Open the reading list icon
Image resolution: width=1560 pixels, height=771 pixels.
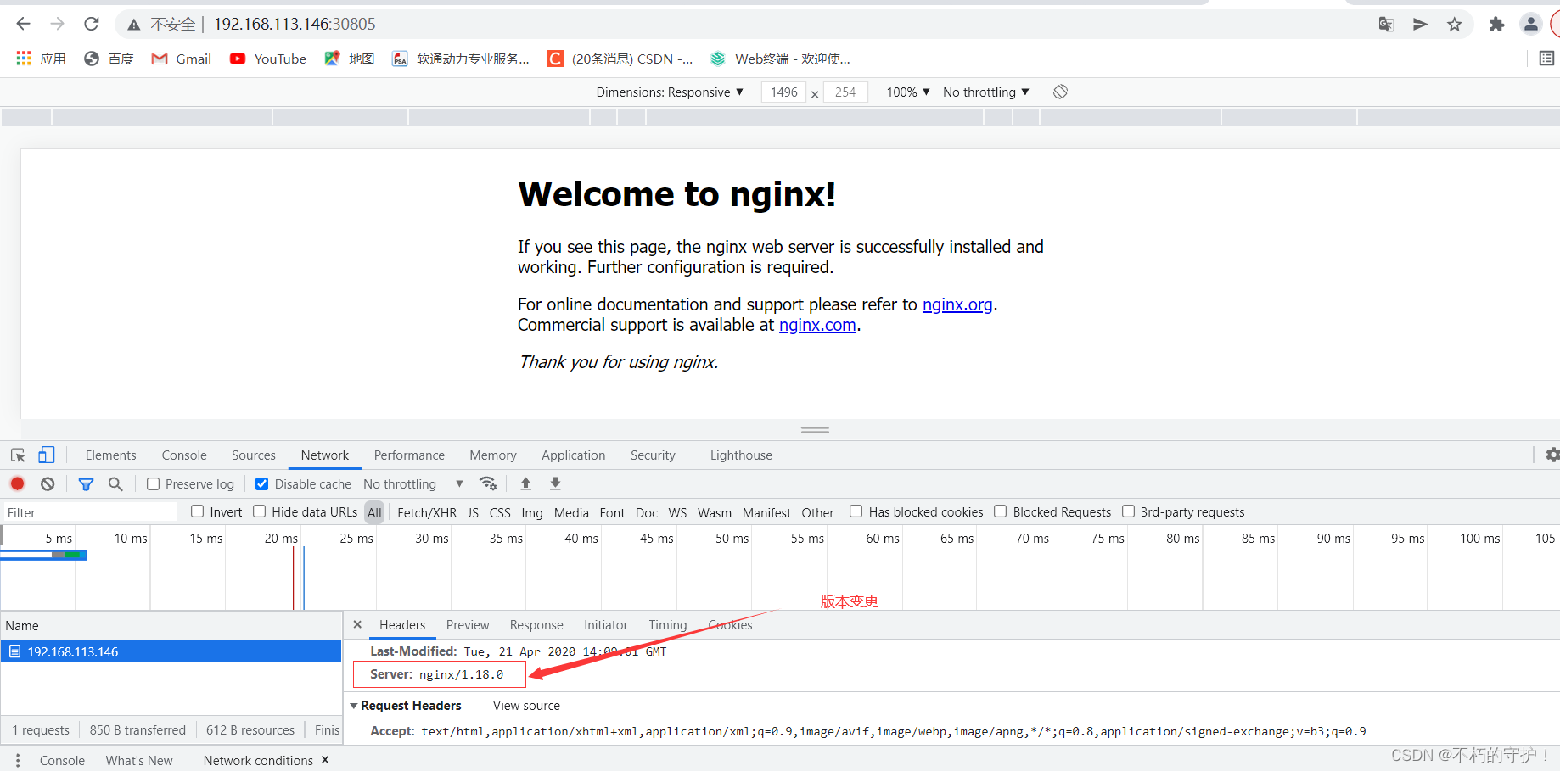[1546, 58]
